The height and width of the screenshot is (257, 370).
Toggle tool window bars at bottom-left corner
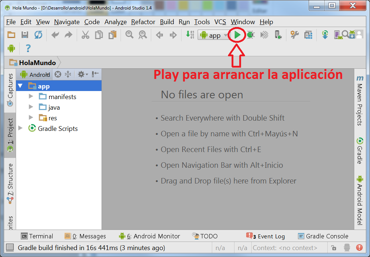click(10, 247)
